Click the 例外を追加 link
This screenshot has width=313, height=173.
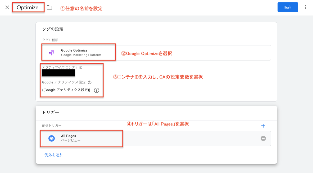click(x=54, y=155)
